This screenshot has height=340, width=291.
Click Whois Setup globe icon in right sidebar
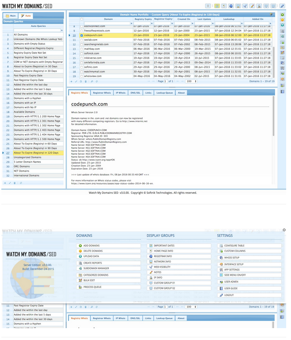pos(282,63)
